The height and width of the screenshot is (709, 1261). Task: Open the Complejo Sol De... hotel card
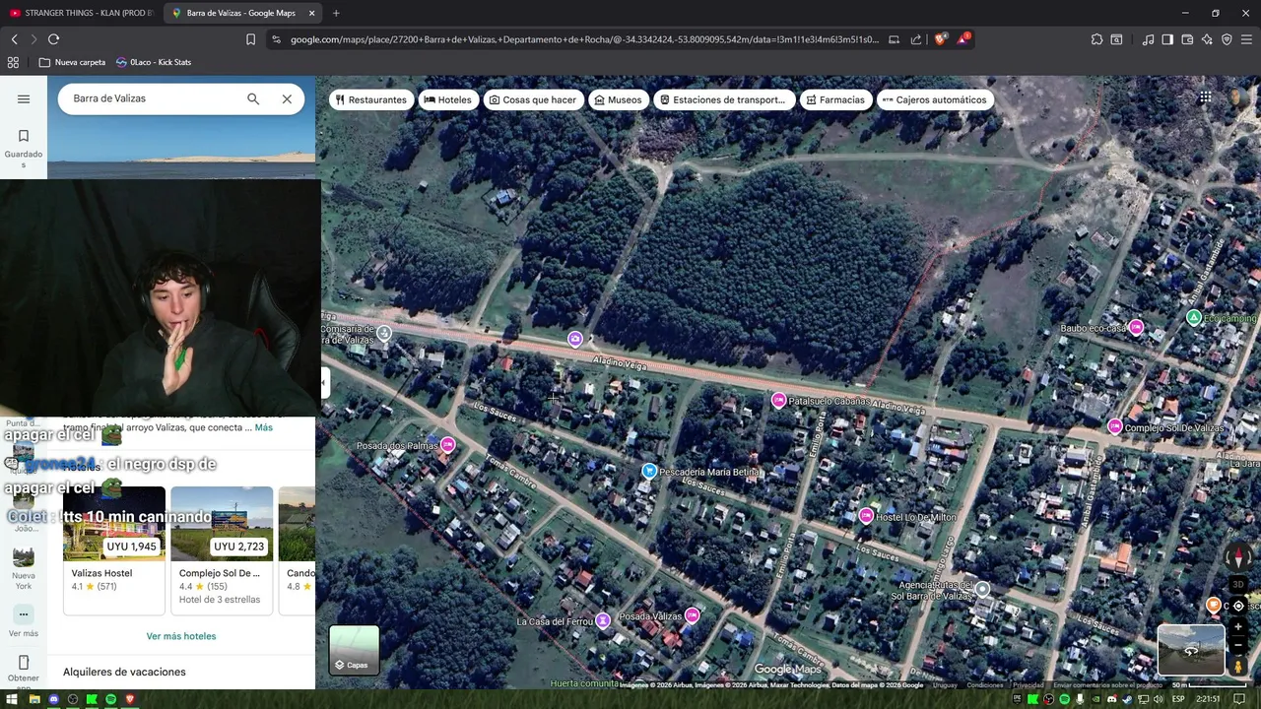click(222, 550)
